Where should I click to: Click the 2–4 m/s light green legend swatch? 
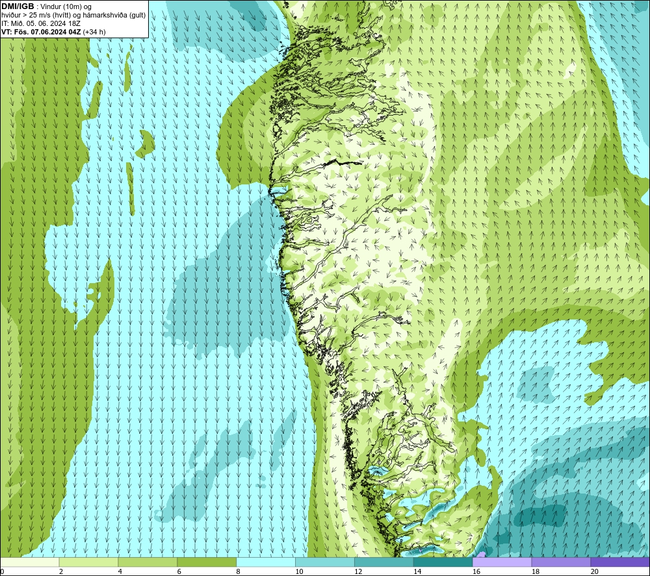88,562
